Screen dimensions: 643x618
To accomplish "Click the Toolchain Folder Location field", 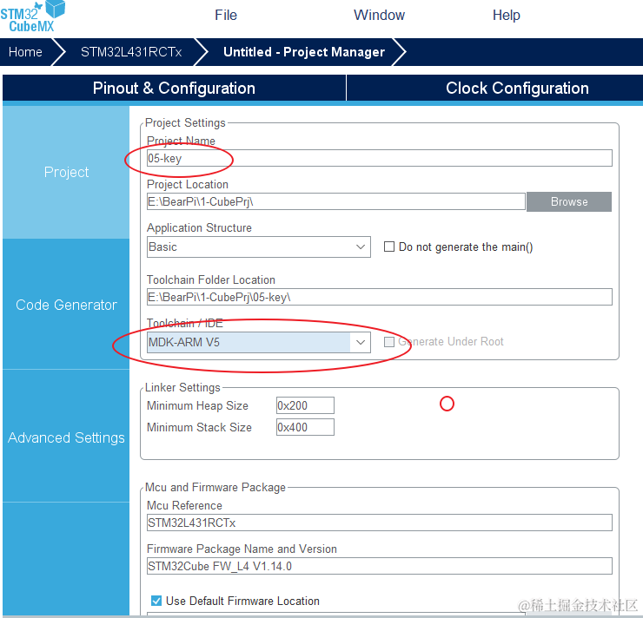I will [380, 297].
